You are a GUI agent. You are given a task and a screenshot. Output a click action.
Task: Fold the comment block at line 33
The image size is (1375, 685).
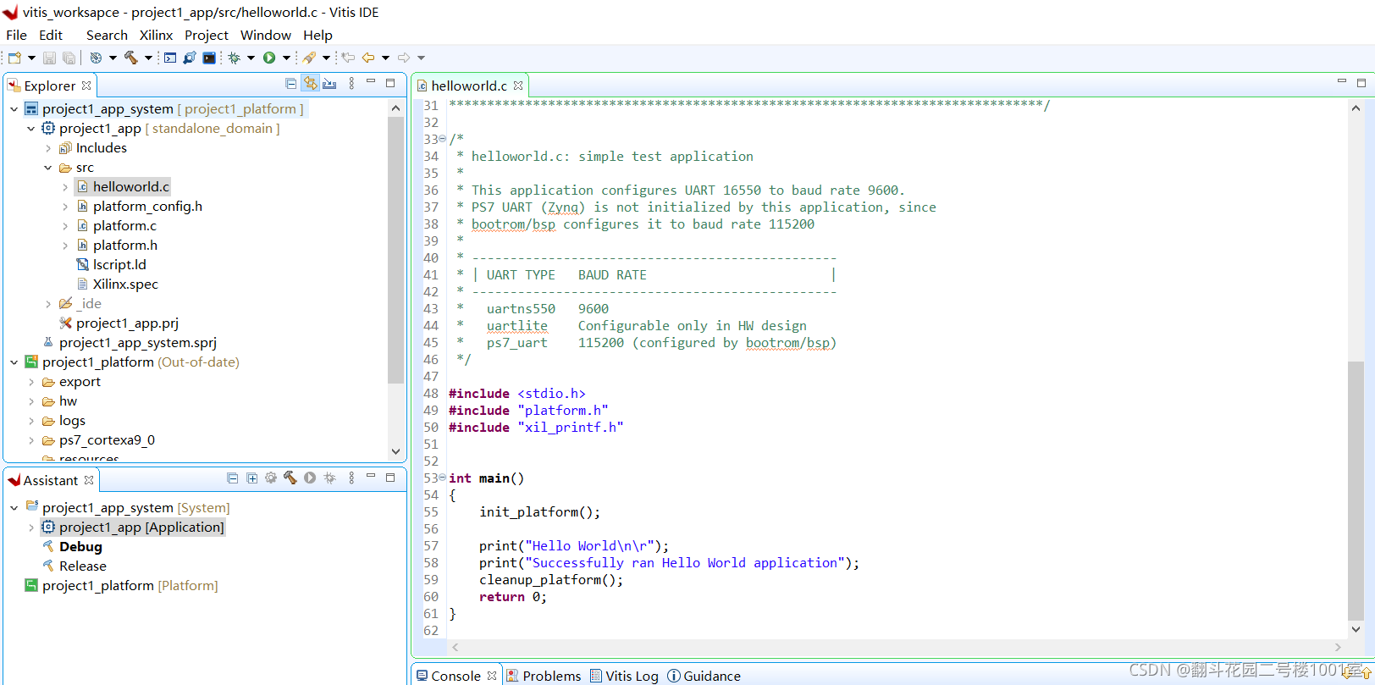point(443,139)
